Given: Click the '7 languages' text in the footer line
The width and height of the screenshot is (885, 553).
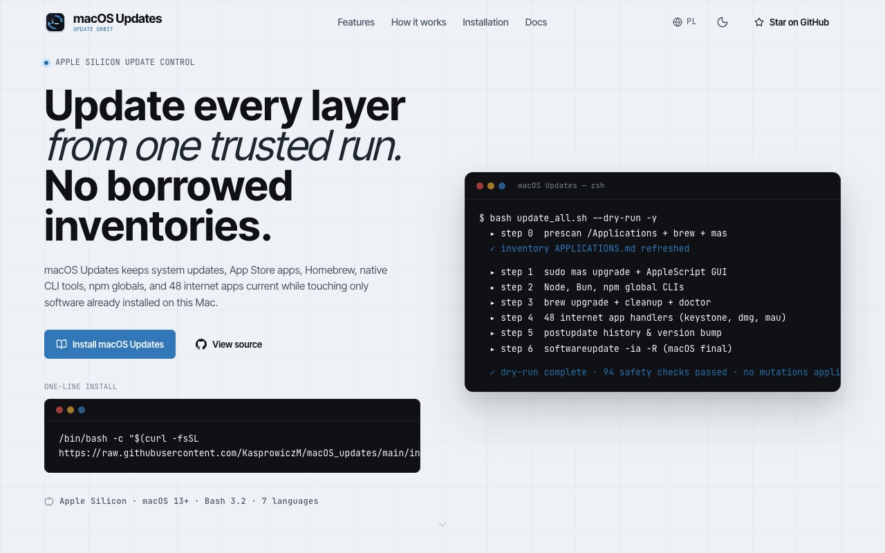Looking at the screenshot, I should [x=290, y=501].
